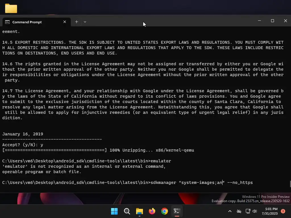Launch Firefox from taskbar
Image resolution: width=291 pixels, height=218 pixels.
tap(152, 211)
